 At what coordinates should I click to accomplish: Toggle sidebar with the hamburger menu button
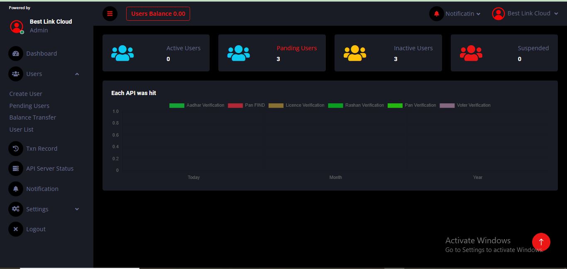tap(110, 14)
